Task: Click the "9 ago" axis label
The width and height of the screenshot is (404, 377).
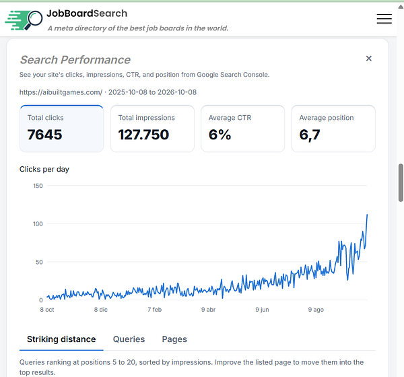Action: (316, 310)
